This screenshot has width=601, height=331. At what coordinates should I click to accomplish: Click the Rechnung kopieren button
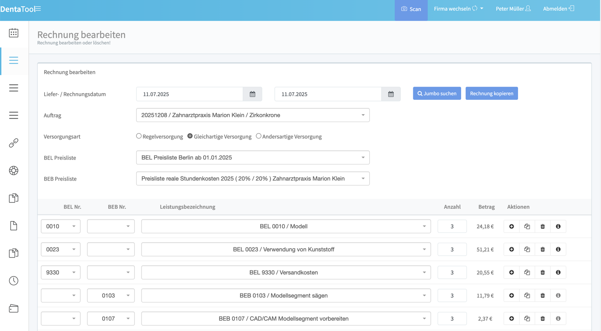(x=491, y=94)
